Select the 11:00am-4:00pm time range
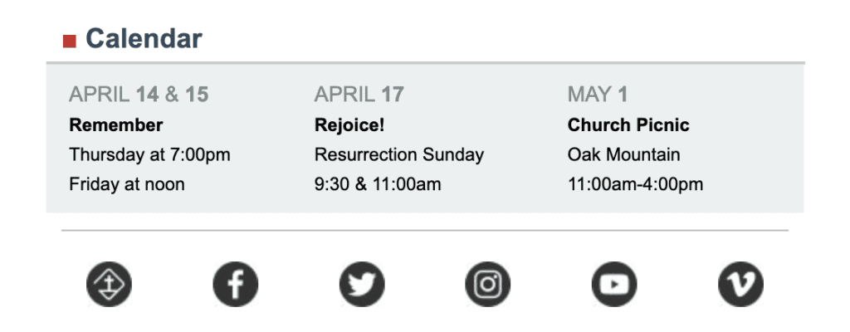 coord(635,184)
